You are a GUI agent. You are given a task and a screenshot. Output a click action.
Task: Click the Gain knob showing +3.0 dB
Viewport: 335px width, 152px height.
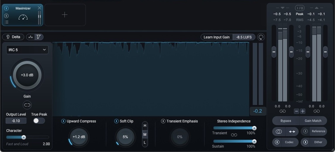[27, 75]
